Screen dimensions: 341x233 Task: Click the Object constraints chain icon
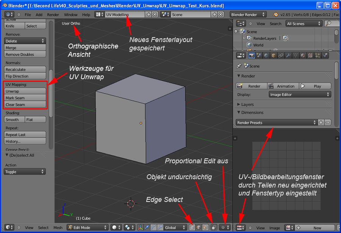click(x=281, y=56)
